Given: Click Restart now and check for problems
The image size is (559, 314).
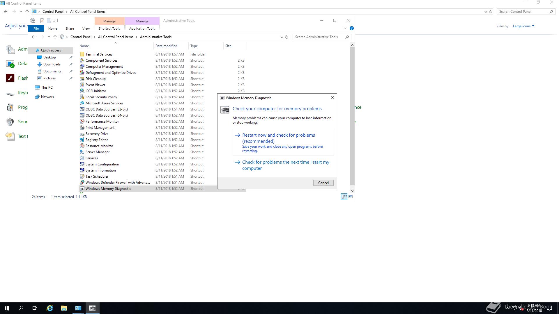Looking at the screenshot, I should (283, 142).
